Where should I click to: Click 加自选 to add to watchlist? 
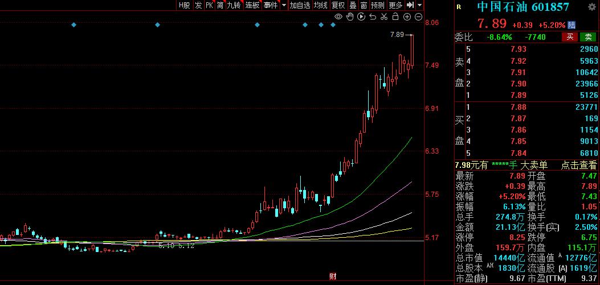pos(300,5)
